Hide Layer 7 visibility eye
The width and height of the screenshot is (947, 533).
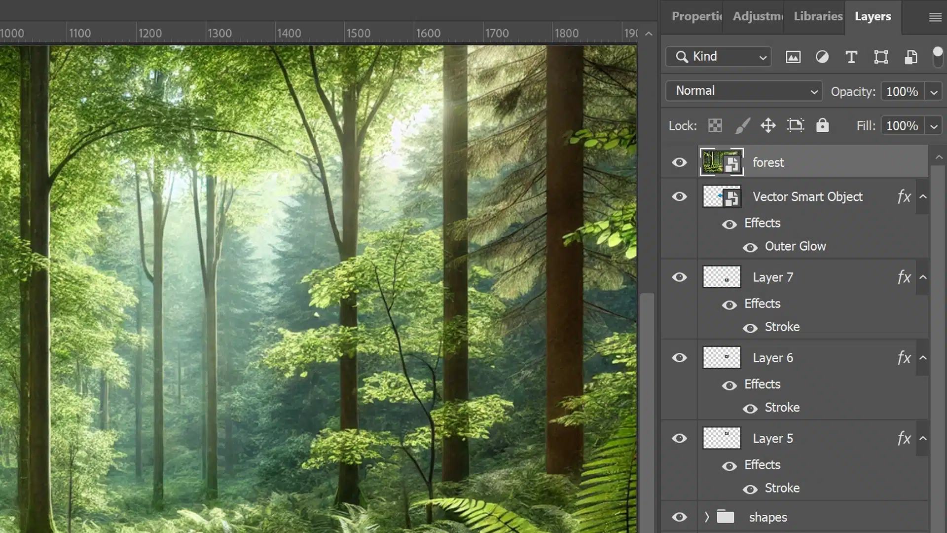coord(679,277)
